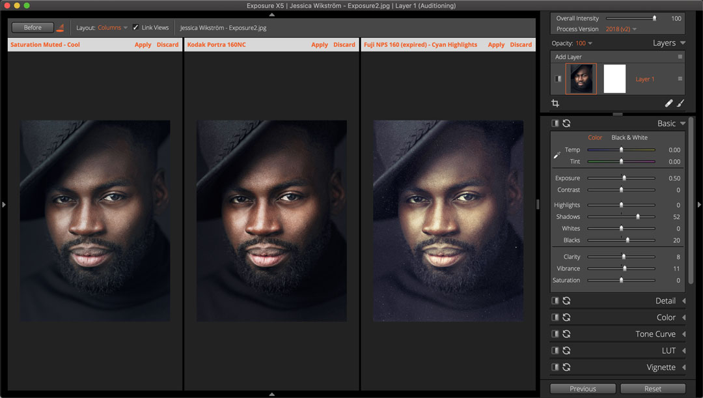This screenshot has height=398, width=703.
Task: Reset the Vignette panel settings
Action: 567,367
